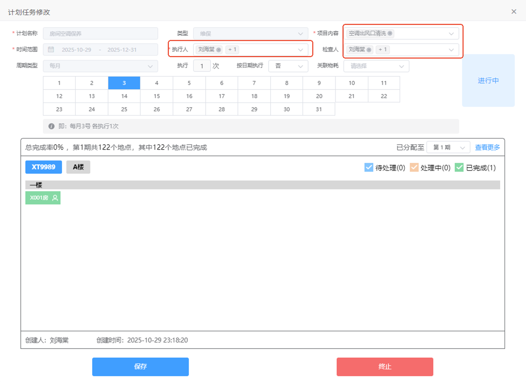The image size is (526, 382).
Task: Click the 保存 button
Action: coord(140,367)
